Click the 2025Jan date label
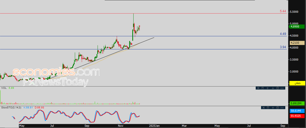This screenshot has height=128, width=306. click(x=154, y=126)
